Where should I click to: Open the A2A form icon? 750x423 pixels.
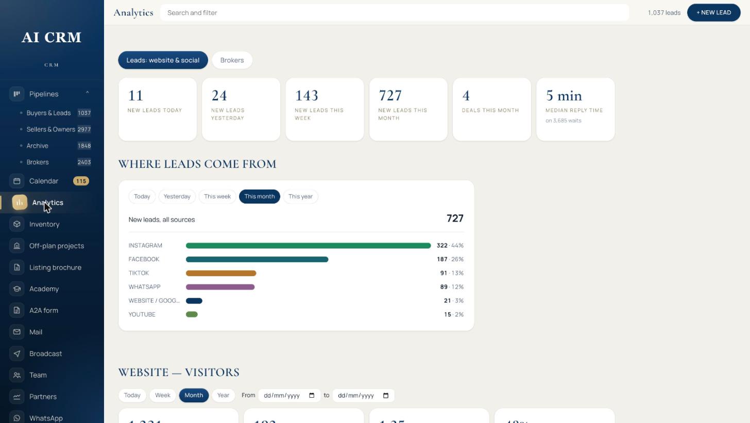(17, 310)
